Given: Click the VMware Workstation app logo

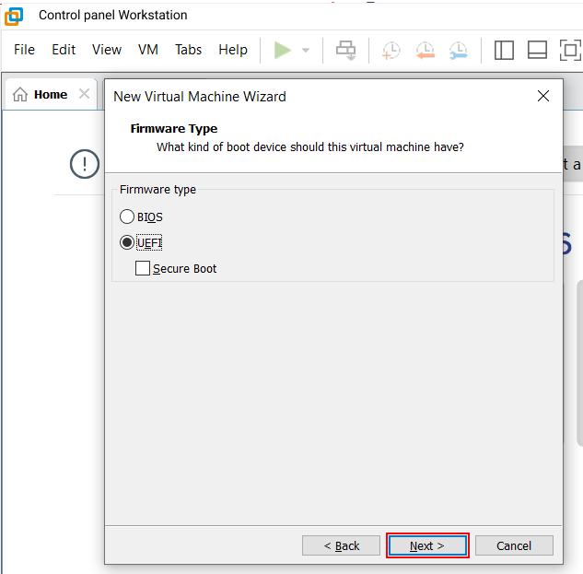Looking at the screenshot, I should [14, 16].
